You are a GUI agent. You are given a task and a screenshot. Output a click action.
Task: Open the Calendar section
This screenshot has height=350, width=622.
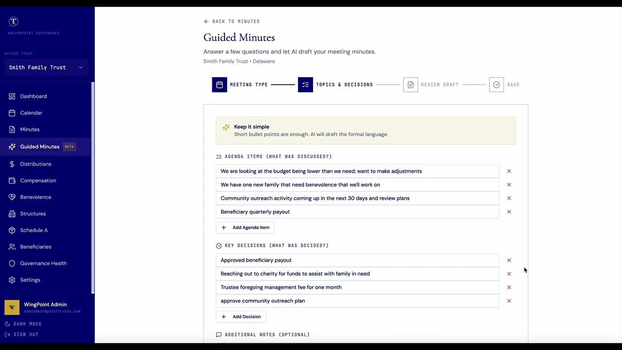tap(31, 112)
